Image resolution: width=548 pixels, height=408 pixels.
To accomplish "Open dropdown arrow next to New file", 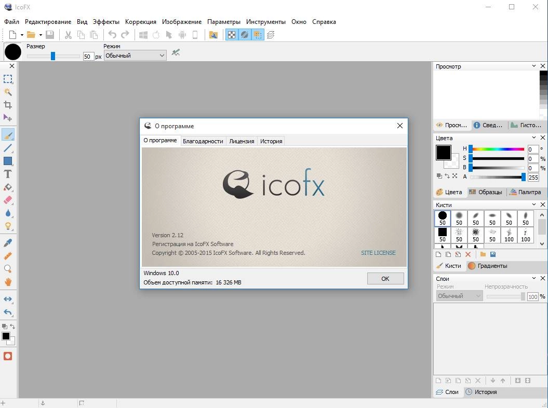I will pyautogui.click(x=22, y=35).
